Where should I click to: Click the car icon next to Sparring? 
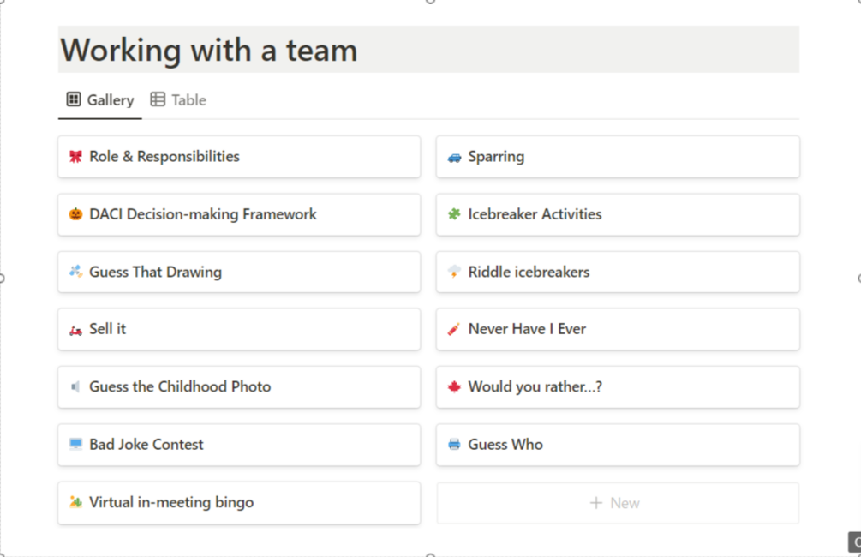[454, 157]
